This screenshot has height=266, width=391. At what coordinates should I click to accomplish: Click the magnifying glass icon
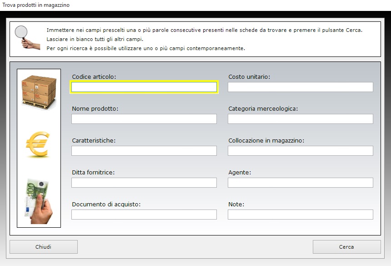point(27,38)
